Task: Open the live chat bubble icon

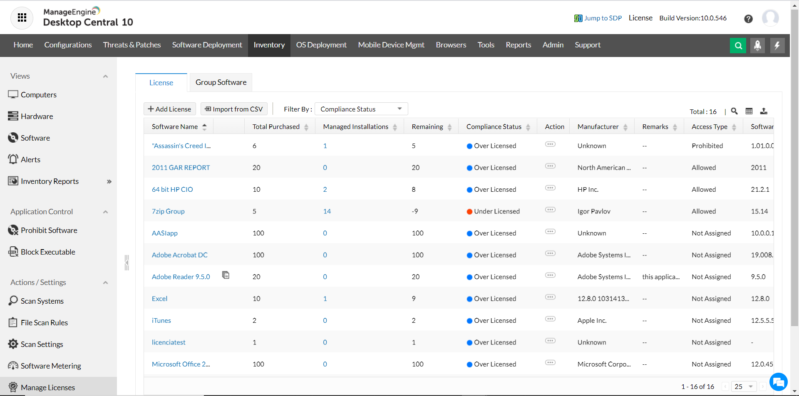Action: 778,382
